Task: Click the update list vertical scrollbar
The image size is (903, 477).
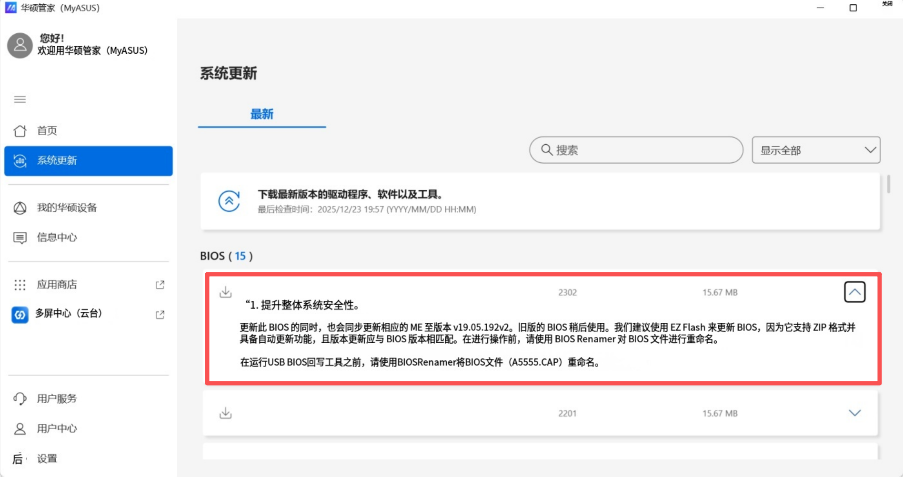Action: click(x=889, y=184)
